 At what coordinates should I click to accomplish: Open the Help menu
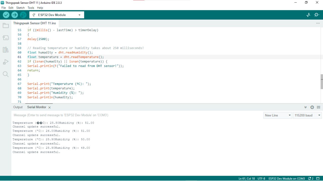(40, 8)
